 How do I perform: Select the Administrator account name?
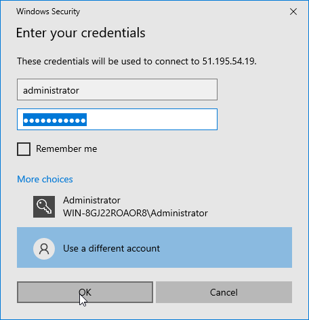[x=91, y=200]
